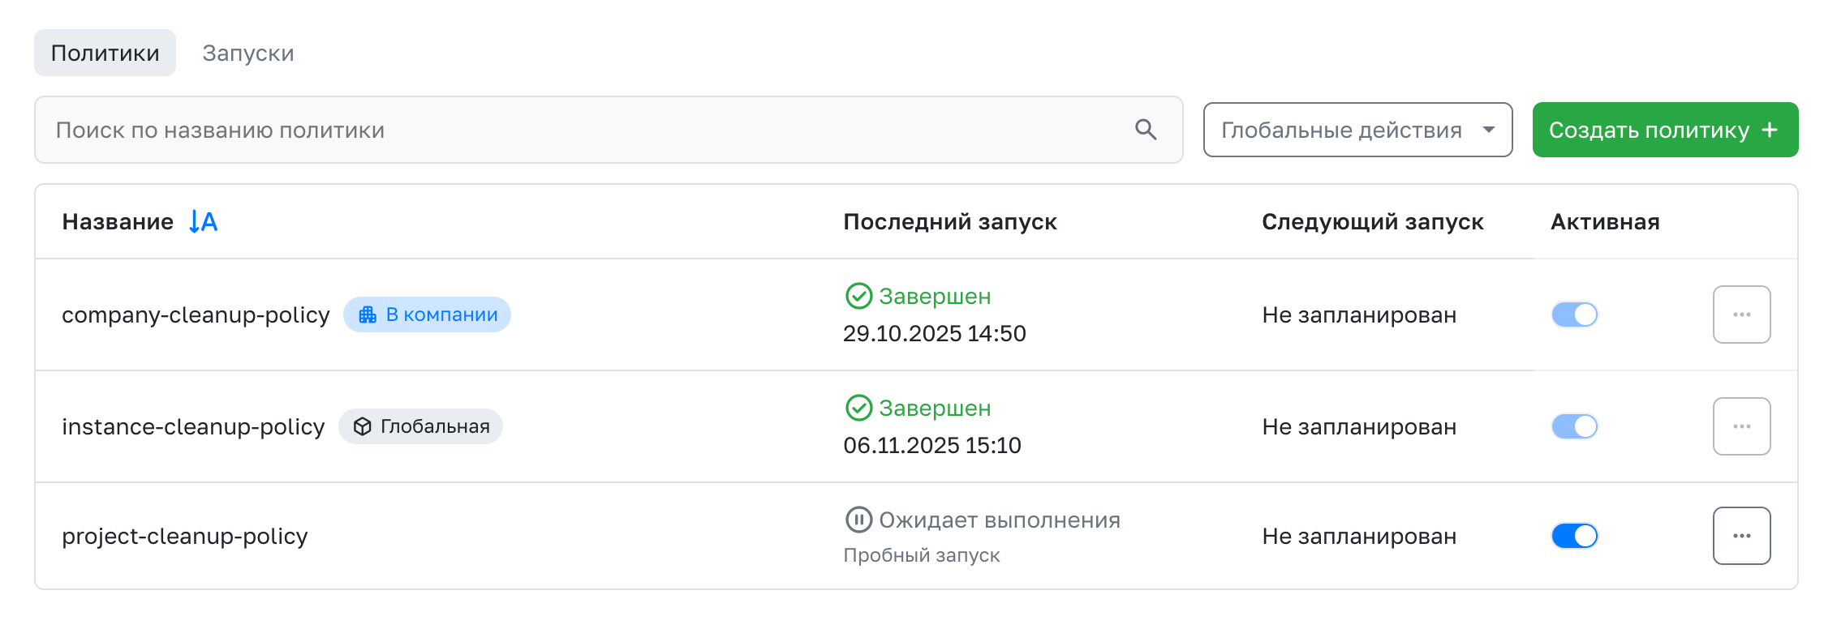
Task: Click the cube icon in the Глобальная badge
Action: pos(361,426)
